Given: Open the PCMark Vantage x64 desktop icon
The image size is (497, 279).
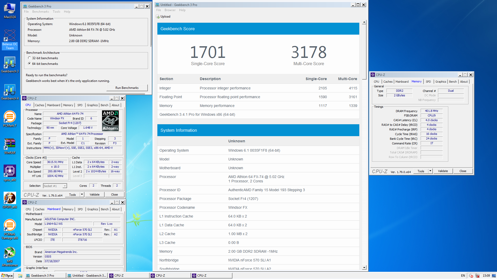Looking at the screenshot, I should coord(10,229).
